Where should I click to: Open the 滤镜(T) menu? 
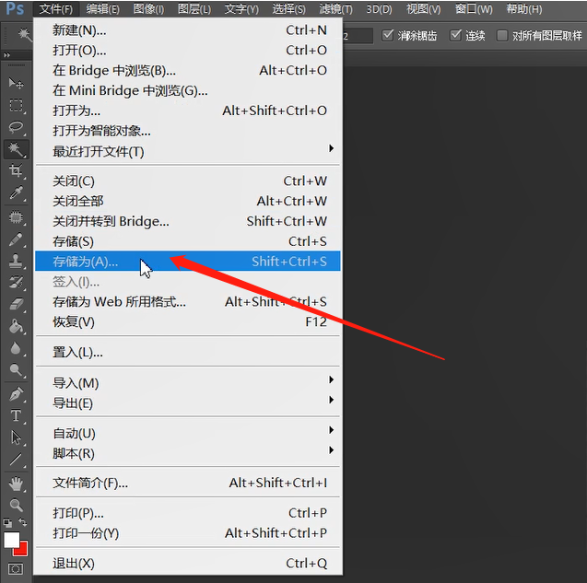(x=335, y=8)
